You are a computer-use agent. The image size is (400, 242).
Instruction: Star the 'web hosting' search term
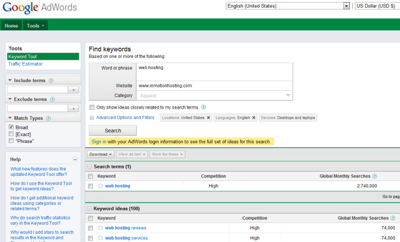coord(101,186)
